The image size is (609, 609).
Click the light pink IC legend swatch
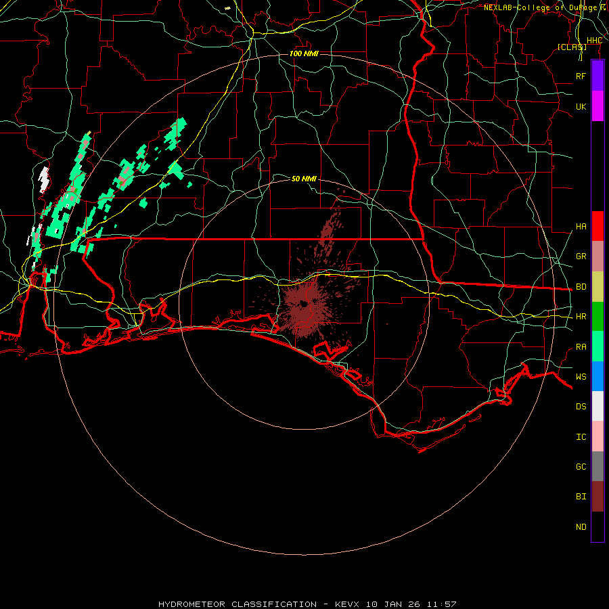597,436
